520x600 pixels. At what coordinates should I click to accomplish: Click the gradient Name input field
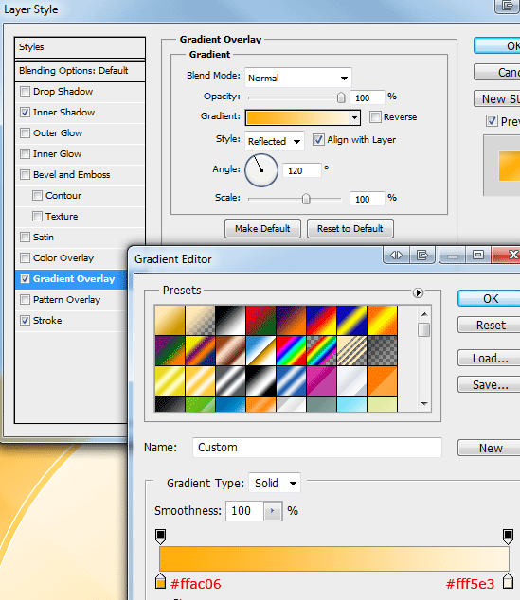tap(317, 448)
